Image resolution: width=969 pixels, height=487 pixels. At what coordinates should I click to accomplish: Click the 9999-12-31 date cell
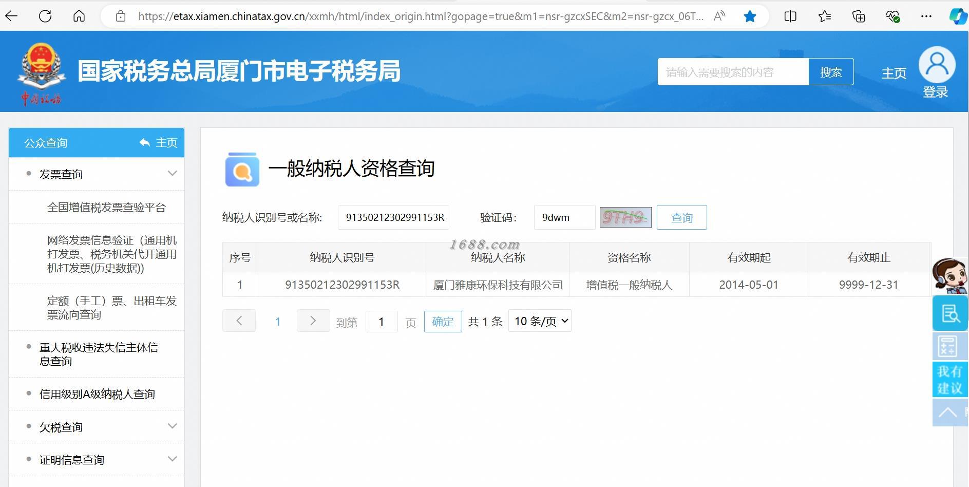[x=869, y=285]
